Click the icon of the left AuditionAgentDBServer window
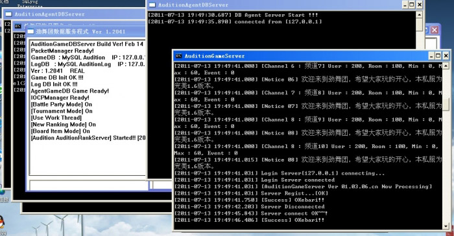 coord(8,14)
